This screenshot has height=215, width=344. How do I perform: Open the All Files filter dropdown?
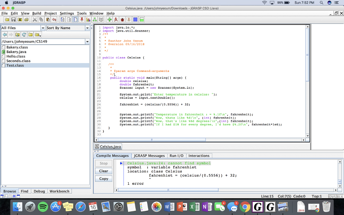[x=42, y=28]
